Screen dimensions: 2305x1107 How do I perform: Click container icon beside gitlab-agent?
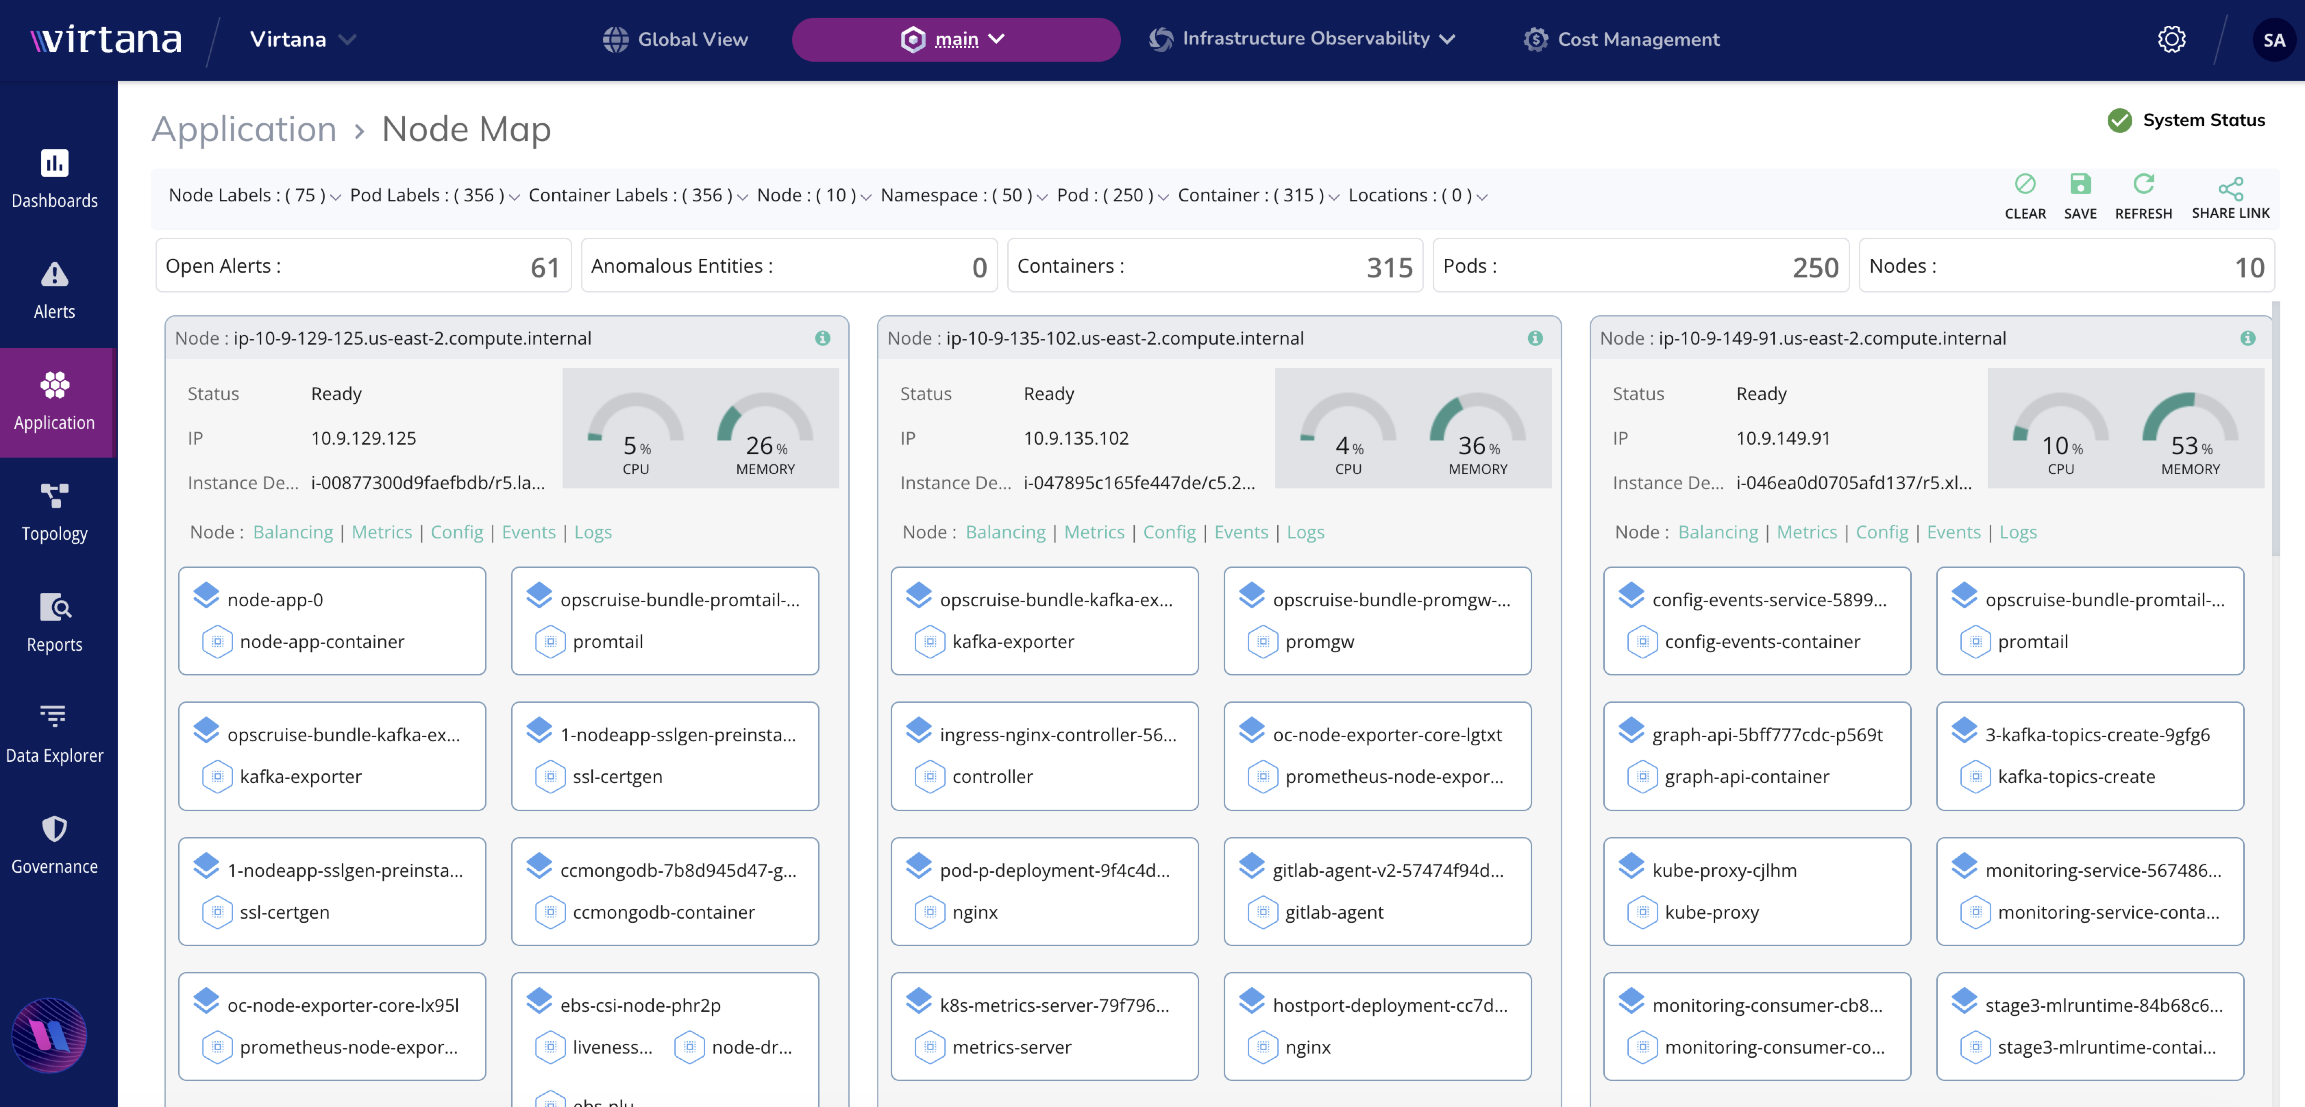[x=1262, y=912]
